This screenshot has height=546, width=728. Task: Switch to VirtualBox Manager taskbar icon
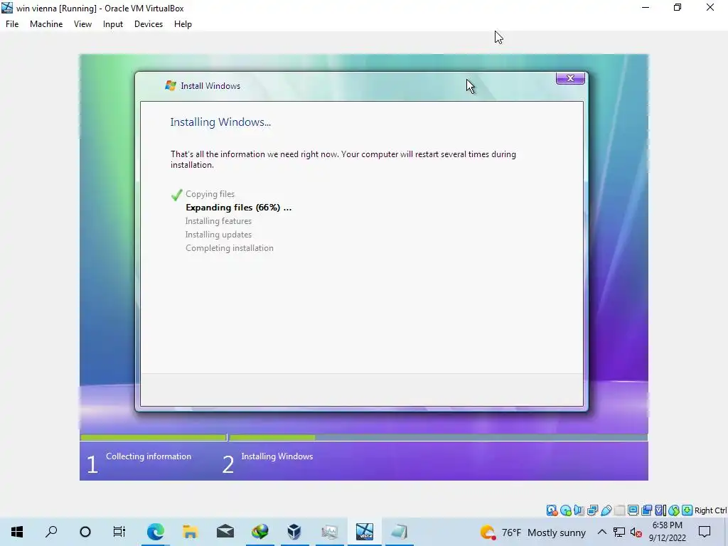(x=294, y=532)
